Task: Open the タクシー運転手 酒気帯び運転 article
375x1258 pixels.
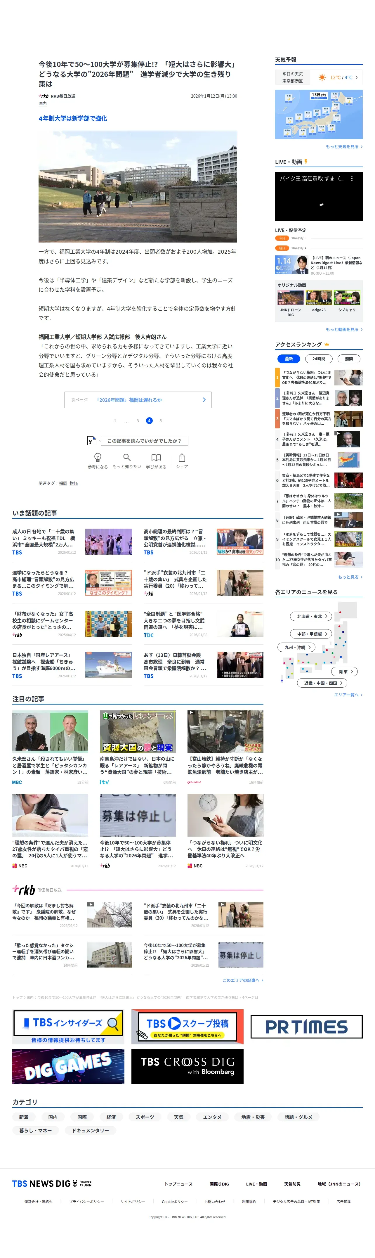Action: [x=72, y=955]
